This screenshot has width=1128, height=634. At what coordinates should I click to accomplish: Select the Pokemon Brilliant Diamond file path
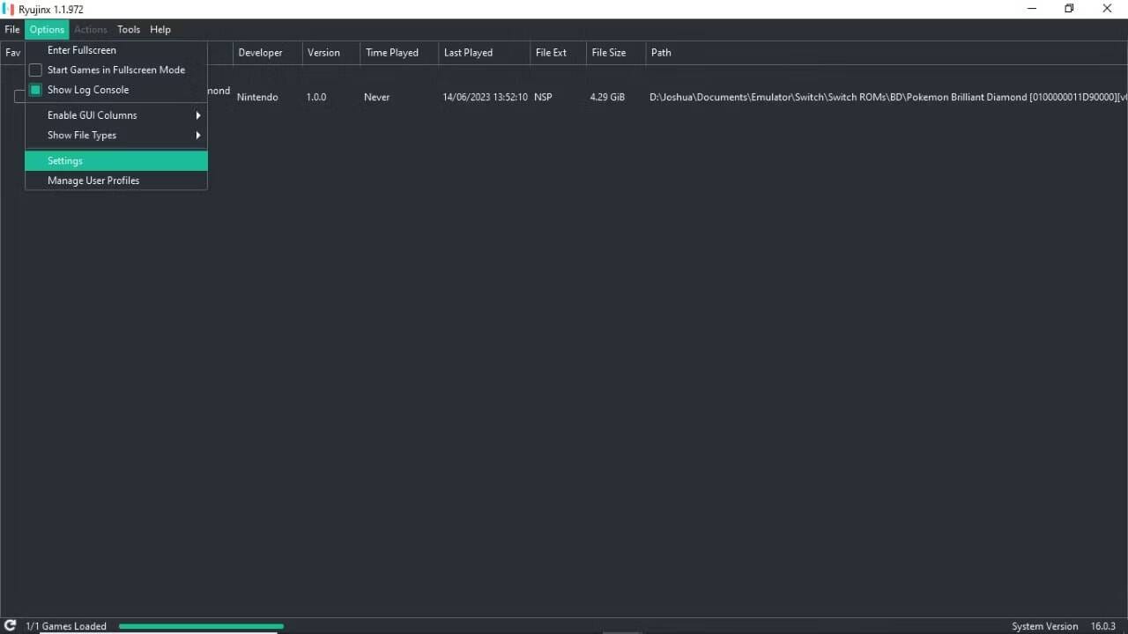(888, 97)
